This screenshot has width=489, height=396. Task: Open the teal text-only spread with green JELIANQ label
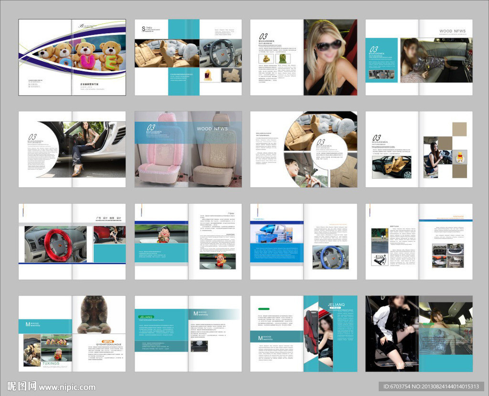coord(188,333)
